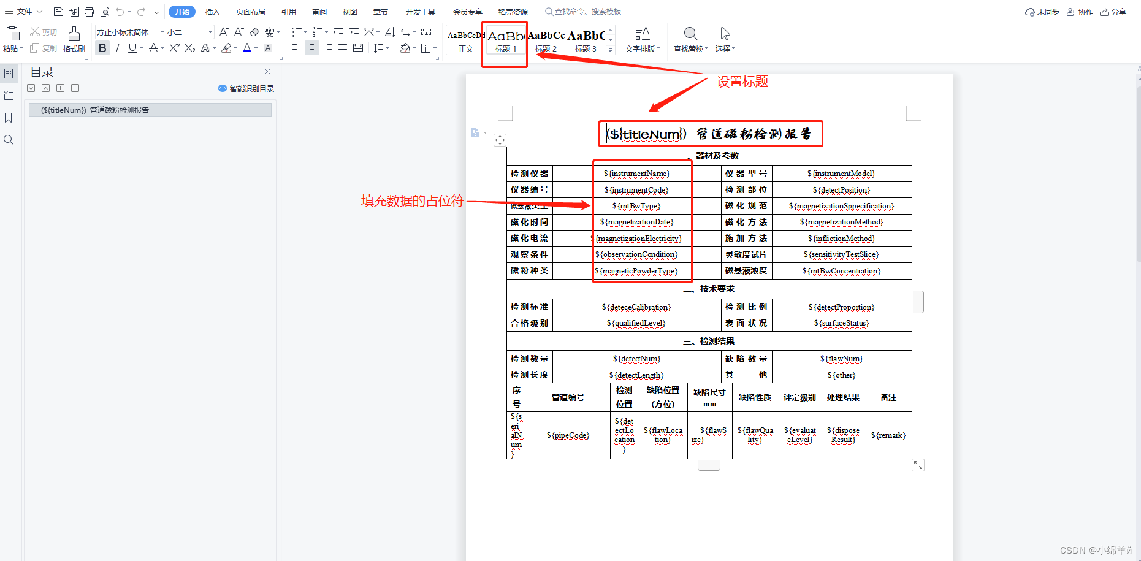This screenshot has width=1141, height=561.
Task: Open the chapter navigation icon in sidebar
Action: 9,95
